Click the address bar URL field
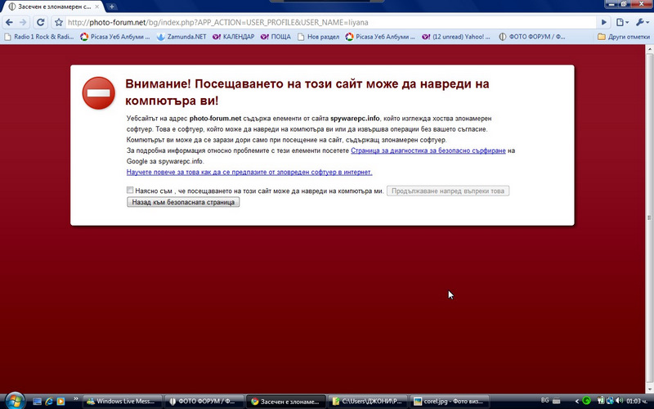The width and height of the screenshot is (654, 409). pos(327,22)
